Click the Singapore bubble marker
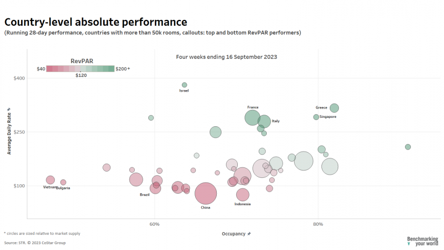The height and width of the screenshot is (250, 444). point(316,117)
